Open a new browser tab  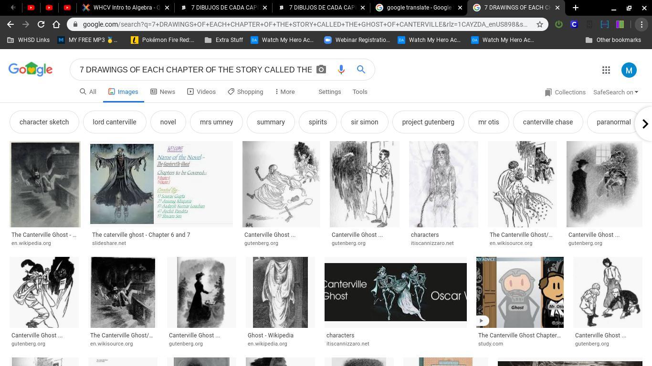pos(576,8)
